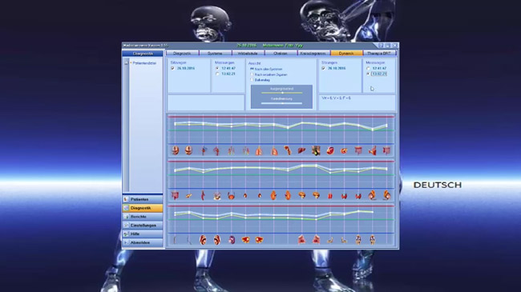The height and width of the screenshot is (292, 521).
Task: Toggle right Sitzungen 26.10.2016 checkbox
Action: click(x=323, y=68)
